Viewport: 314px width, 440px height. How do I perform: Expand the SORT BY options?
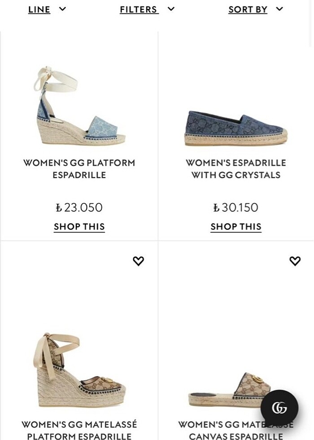pyautogui.click(x=248, y=9)
